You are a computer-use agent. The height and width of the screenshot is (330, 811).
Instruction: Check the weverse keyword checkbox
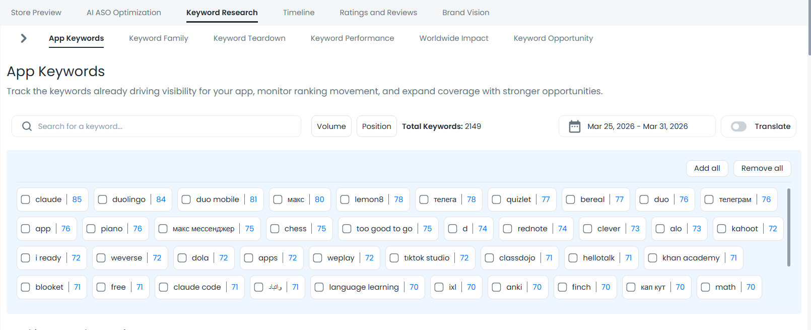(x=101, y=258)
